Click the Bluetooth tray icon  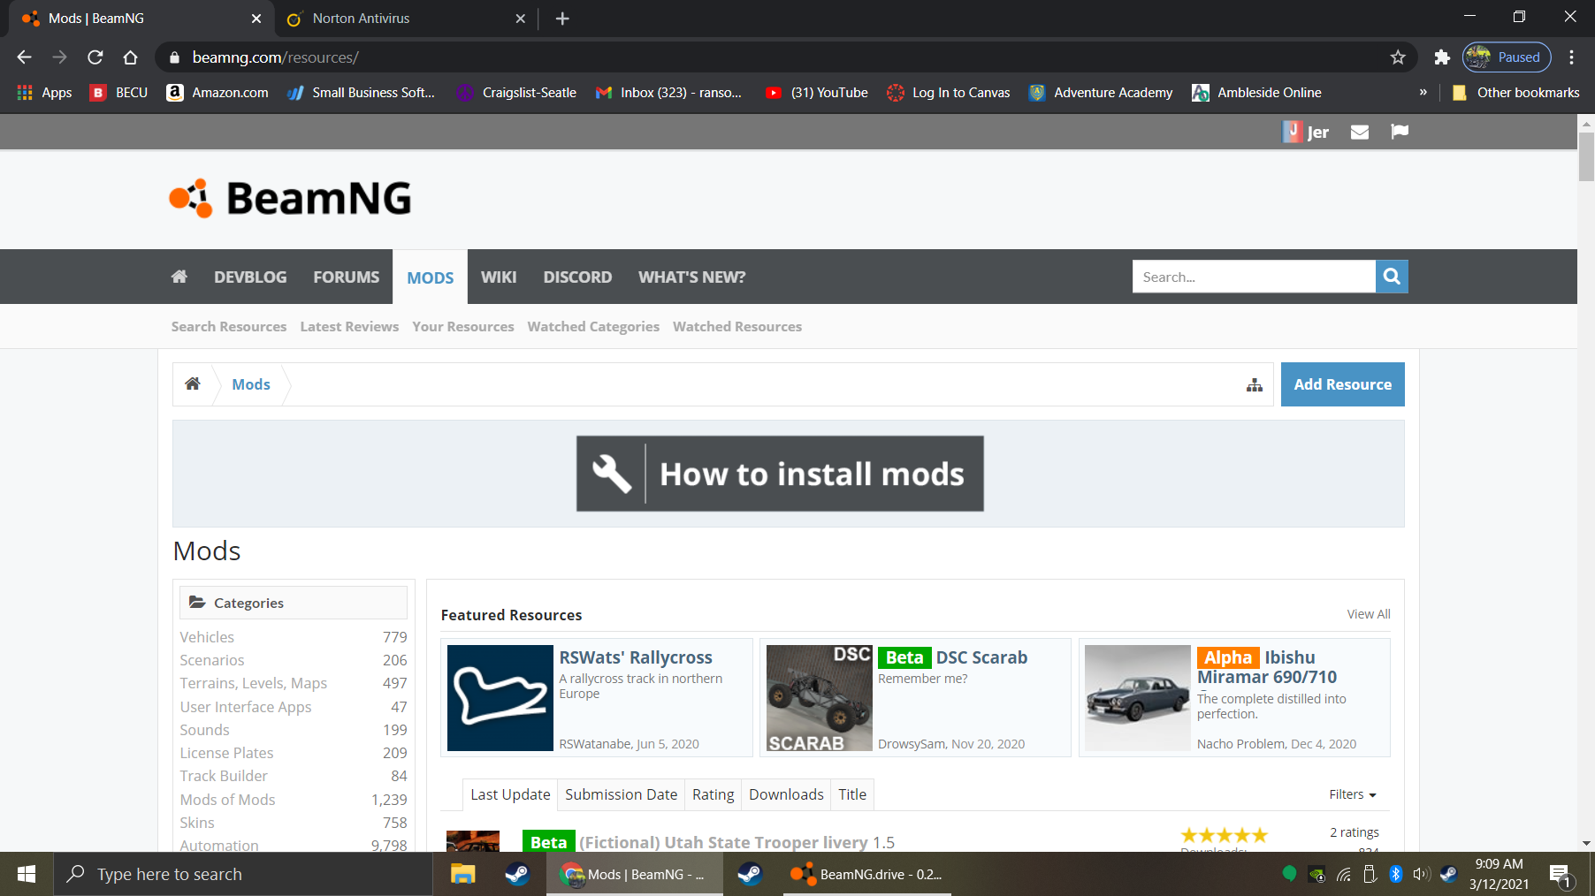click(1396, 874)
